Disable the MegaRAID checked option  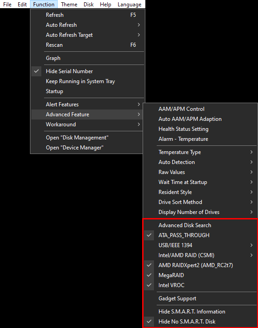(x=200, y=275)
